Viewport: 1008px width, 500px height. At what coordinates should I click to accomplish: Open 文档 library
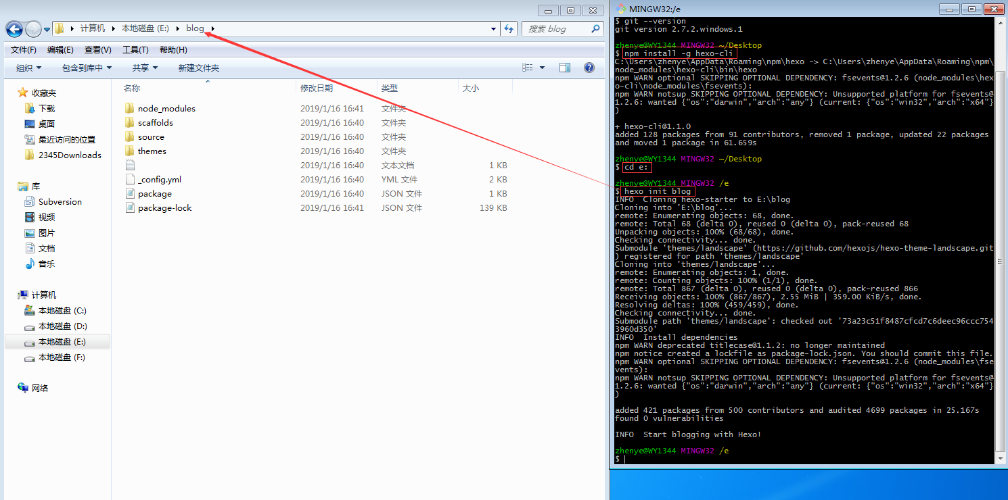47,249
